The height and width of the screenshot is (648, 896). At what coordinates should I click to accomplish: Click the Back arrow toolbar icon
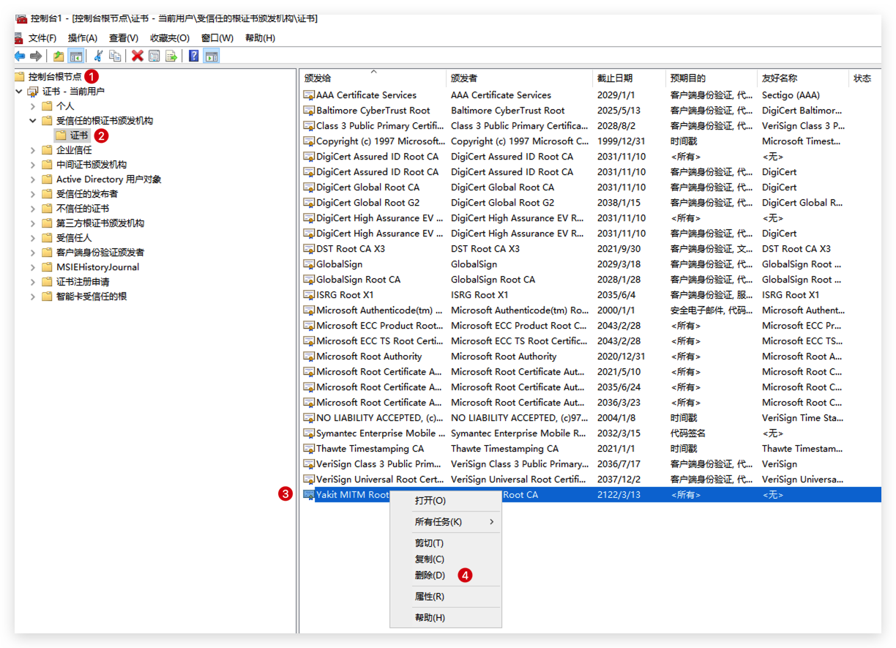[x=20, y=56]
